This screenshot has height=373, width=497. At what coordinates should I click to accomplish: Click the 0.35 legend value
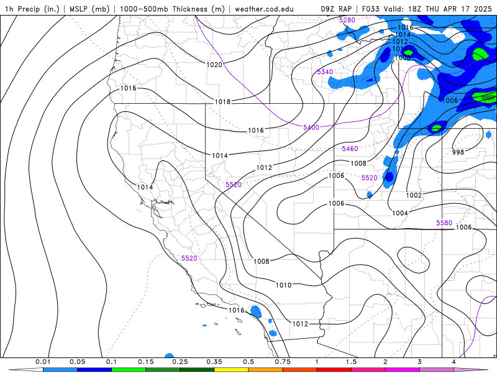pyautogui.click(x=214, y=362)
